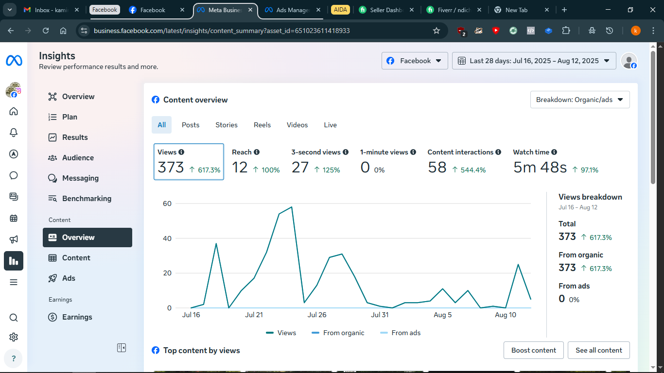
Task: Collapse the Insights navigation panel
Action: (122, 348)
